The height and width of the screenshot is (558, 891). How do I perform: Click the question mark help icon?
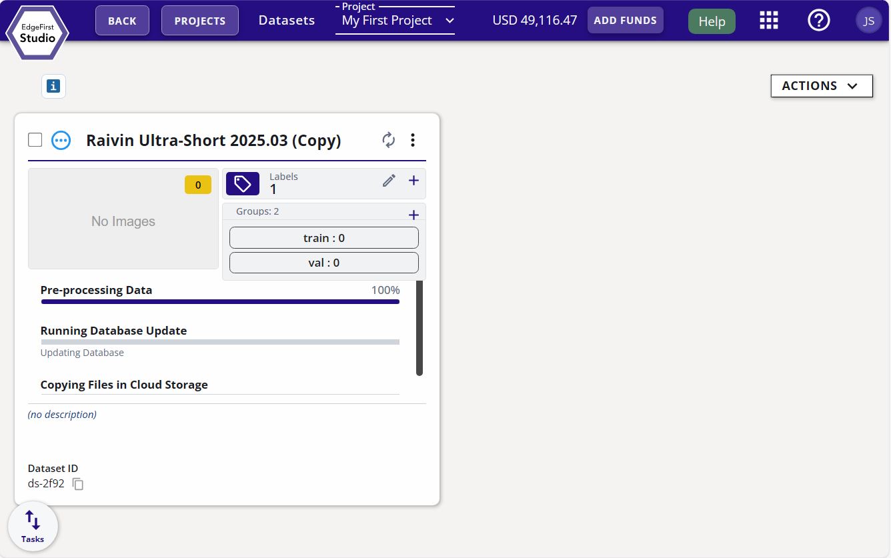[x=818, y=21]
